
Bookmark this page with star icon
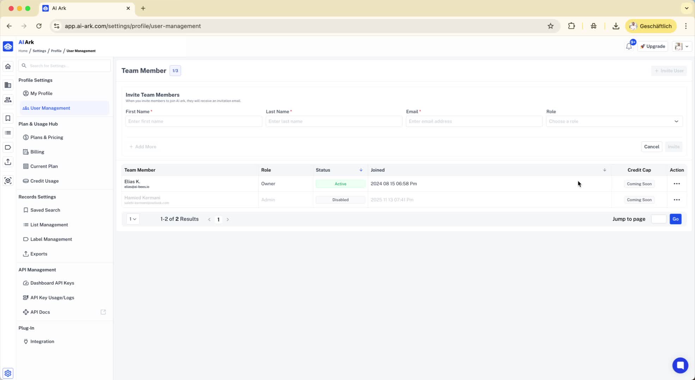coord(550,26)
